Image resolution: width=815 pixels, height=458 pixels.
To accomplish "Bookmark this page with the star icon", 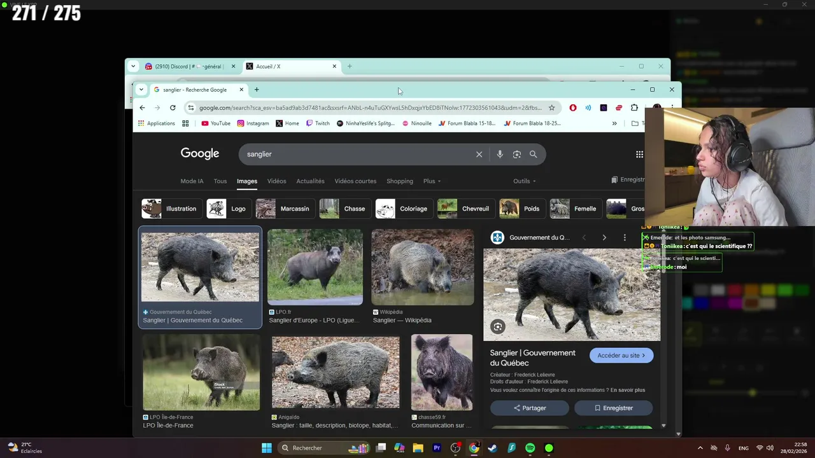I will 552,108.
